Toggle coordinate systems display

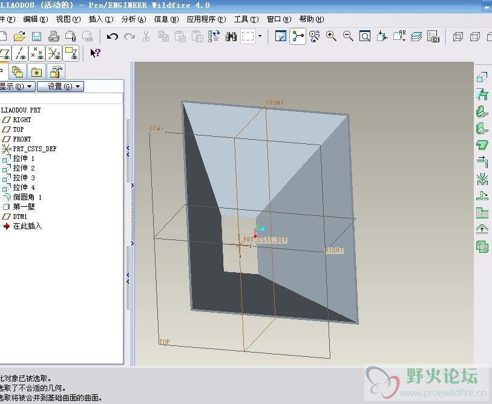point(54,53)
